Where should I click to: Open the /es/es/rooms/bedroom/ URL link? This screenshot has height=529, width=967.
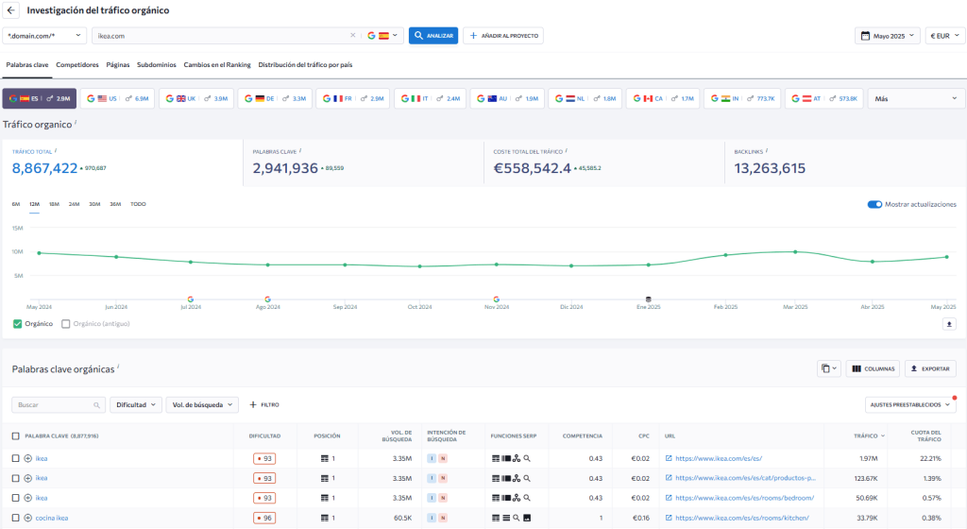pyautogui.click(x=744, y=498)
